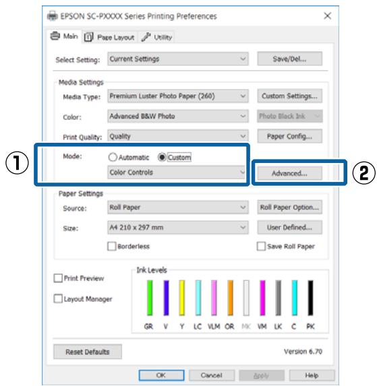Click the black PK ink level bar
377x386 pixels.
(x=311, y=298)
